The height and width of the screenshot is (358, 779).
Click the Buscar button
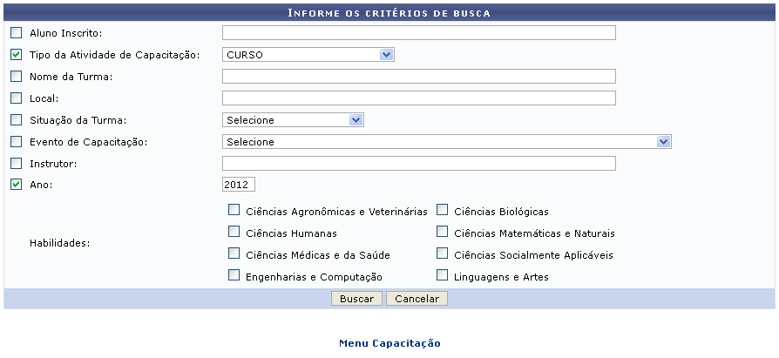click(356, 298)
